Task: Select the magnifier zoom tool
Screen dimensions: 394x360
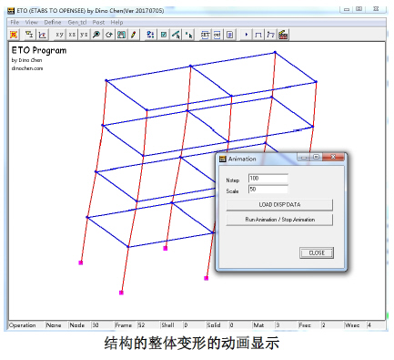Action: (x=96, y=35)
